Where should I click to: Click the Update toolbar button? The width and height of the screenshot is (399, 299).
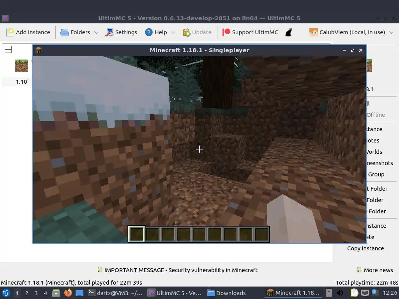tap(197, 32)
